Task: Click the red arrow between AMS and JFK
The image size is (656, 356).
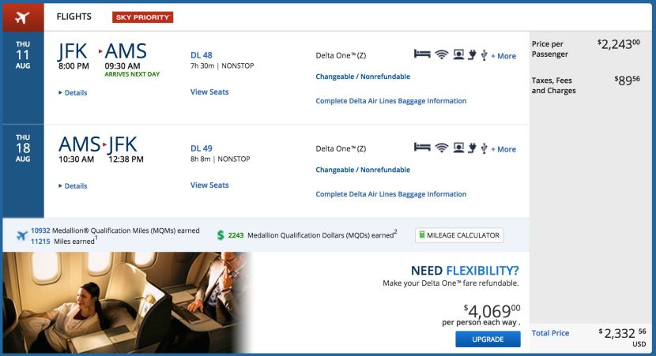Action: [104, 144]
